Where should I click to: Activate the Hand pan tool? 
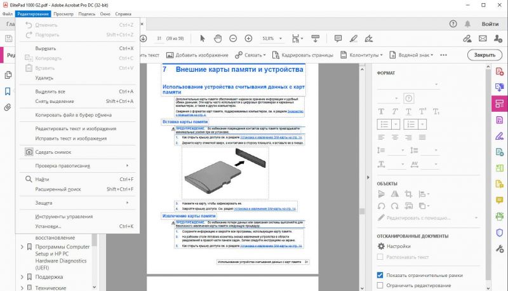[218, 39]
